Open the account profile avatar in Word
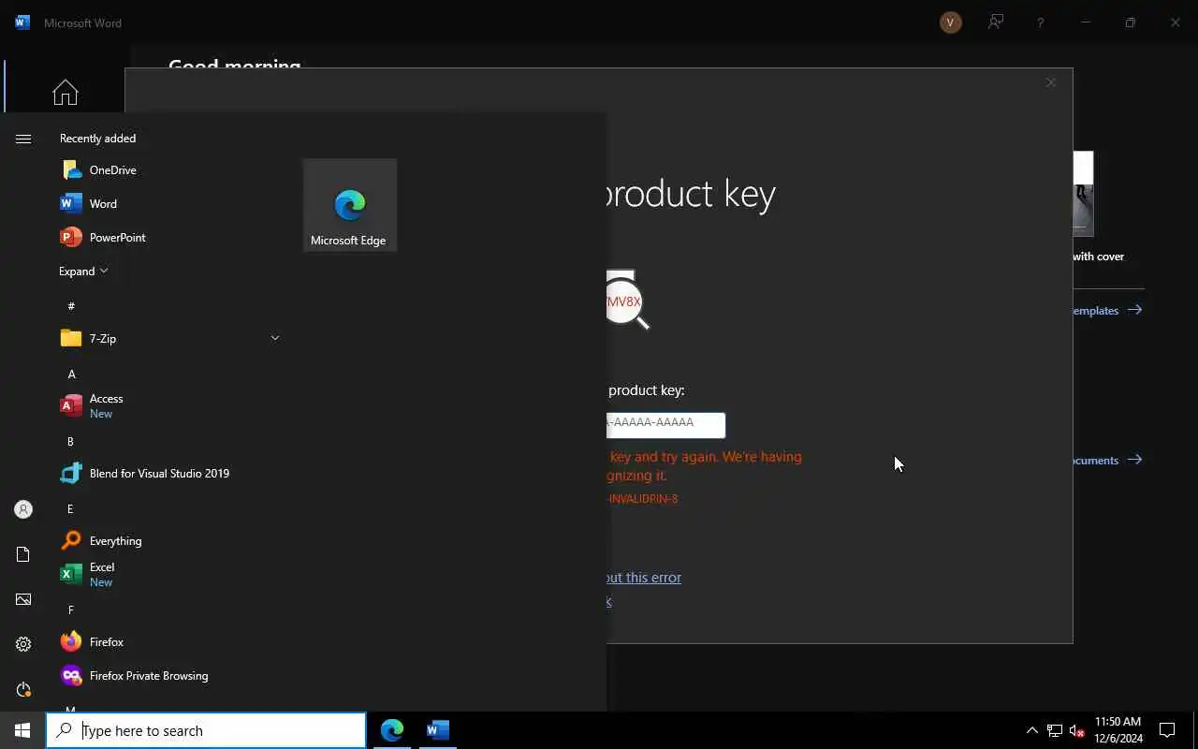This screenshot has height=749, width=1198. [951, 22]
